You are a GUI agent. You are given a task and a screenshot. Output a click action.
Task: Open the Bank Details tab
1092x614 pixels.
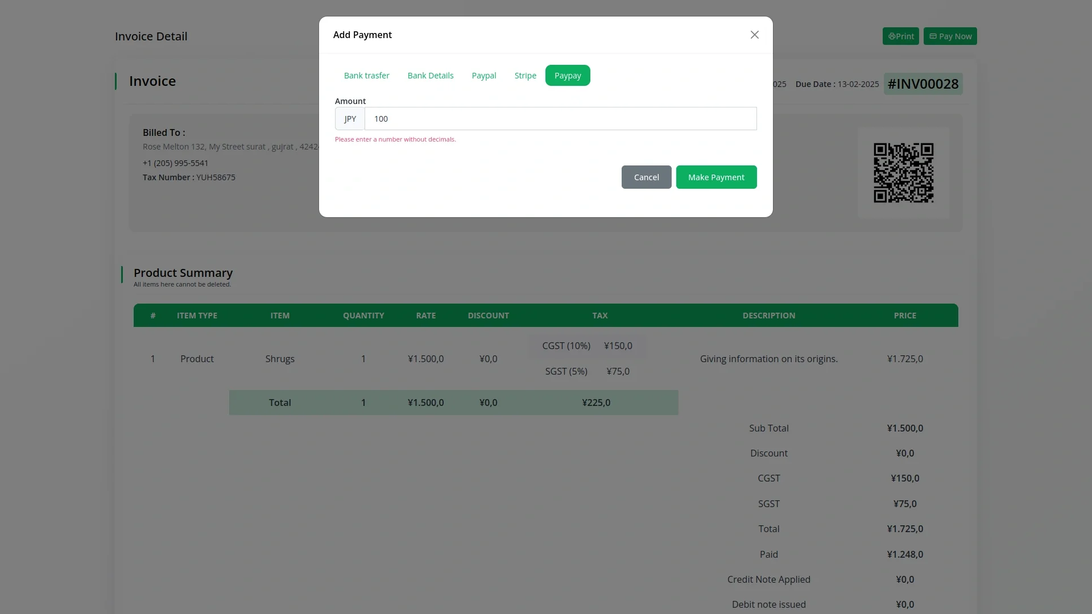click(x=430, y=76)
